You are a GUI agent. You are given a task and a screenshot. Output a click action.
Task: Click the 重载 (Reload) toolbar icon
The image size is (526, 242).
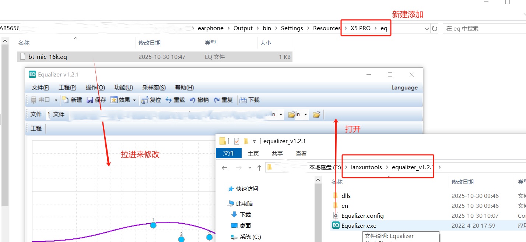tap(169, 100)
